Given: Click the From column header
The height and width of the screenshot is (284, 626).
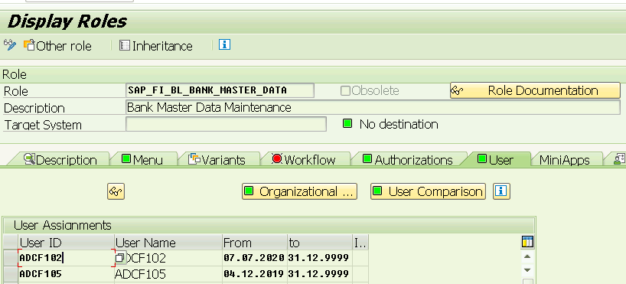Looking at the screenshot, I should (255, 243).
